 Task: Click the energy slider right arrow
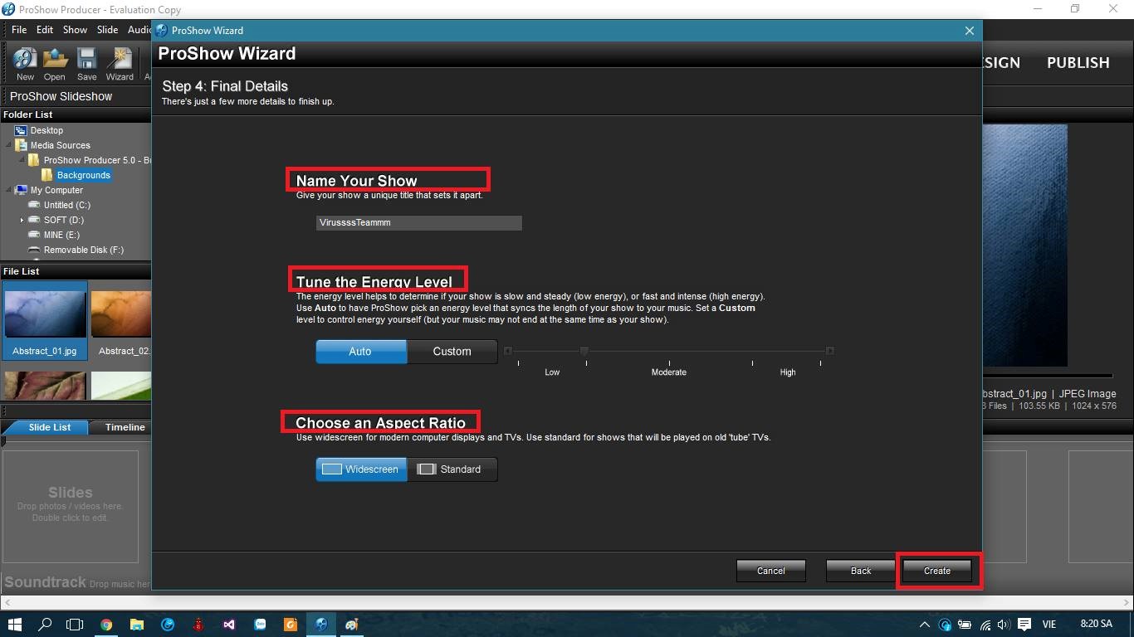pos(829,351)
